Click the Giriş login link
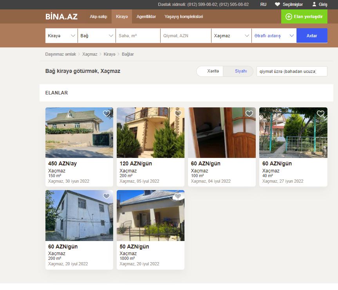 coord(320,4)
